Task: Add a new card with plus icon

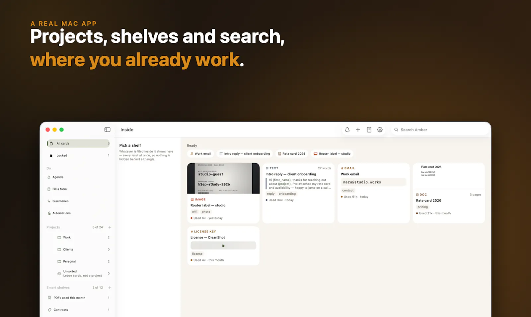Action: point(358,130)
